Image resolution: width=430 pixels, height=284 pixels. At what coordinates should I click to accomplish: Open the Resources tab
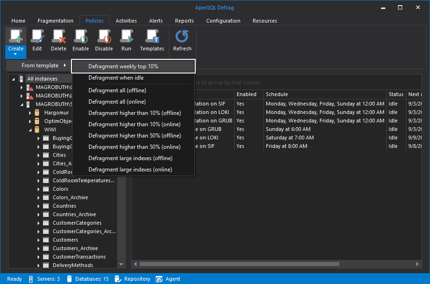pos(265,21)
